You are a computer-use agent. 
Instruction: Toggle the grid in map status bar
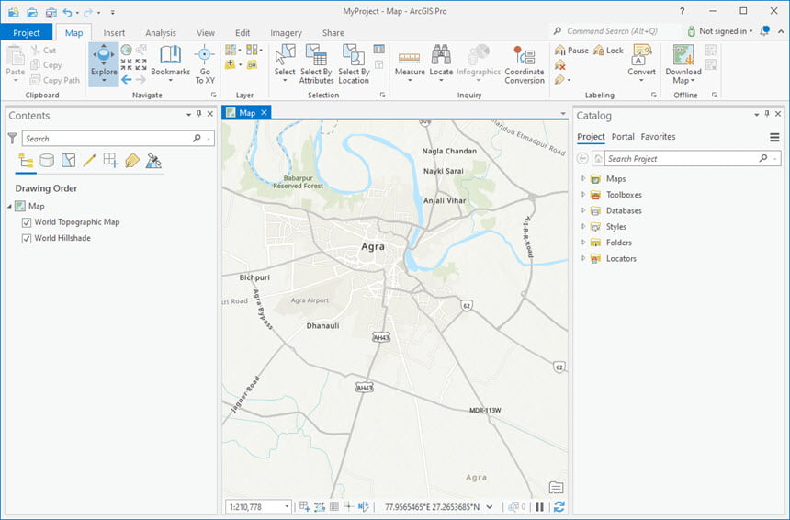(x=334, y=506)
